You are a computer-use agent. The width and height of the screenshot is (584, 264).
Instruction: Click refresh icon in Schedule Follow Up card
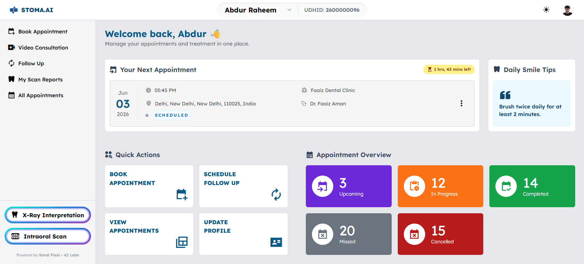(276, 194)
